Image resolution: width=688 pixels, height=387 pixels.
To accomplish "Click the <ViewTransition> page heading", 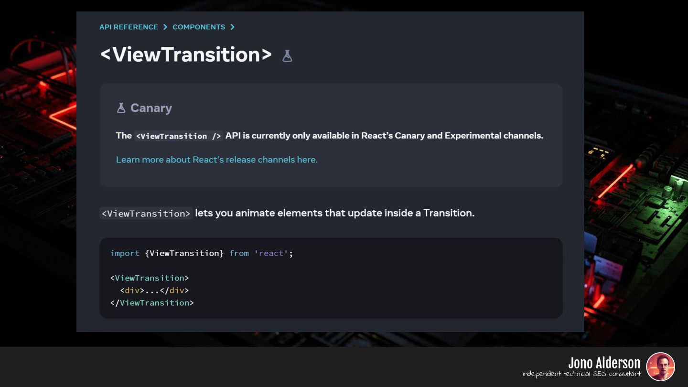I will 186,54.
